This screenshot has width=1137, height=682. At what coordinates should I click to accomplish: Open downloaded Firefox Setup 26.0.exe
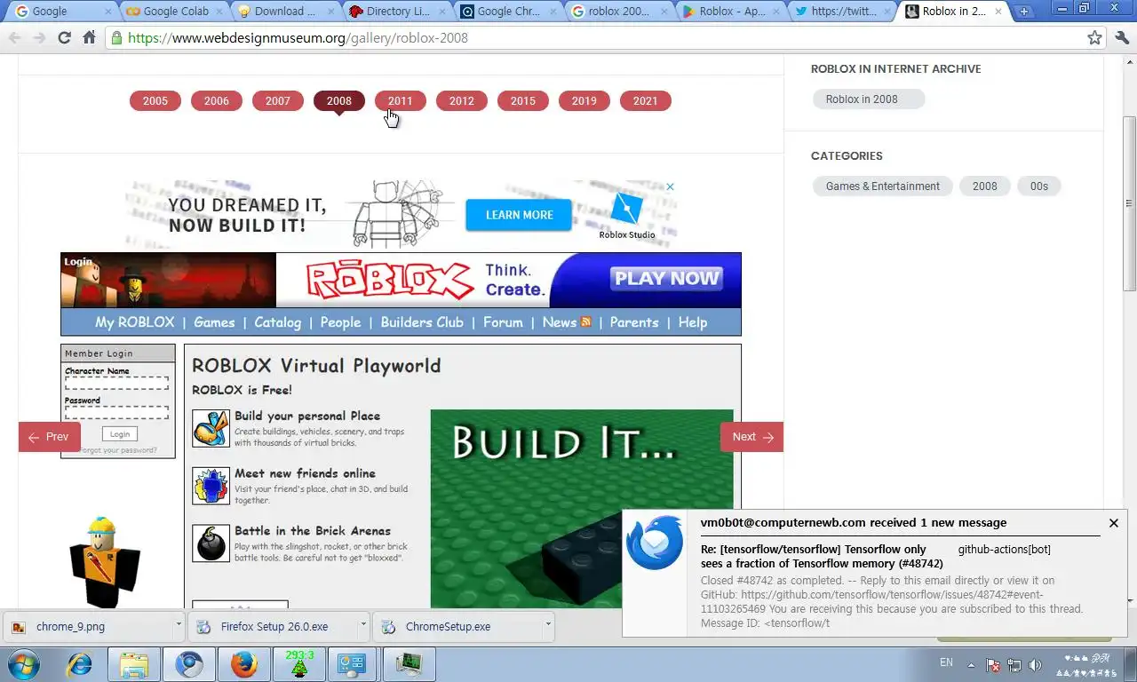pyautogui.click(x=274, y=626)
